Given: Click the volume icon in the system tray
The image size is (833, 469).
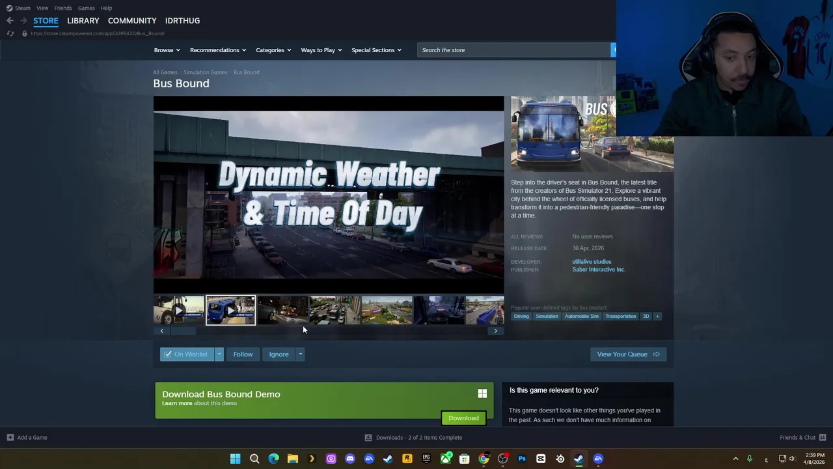Looking at the screenshot, I should (792, 459).
